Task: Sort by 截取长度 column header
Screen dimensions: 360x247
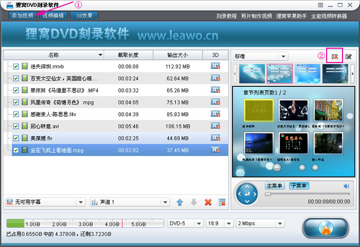Action: [x=128, y=55]
